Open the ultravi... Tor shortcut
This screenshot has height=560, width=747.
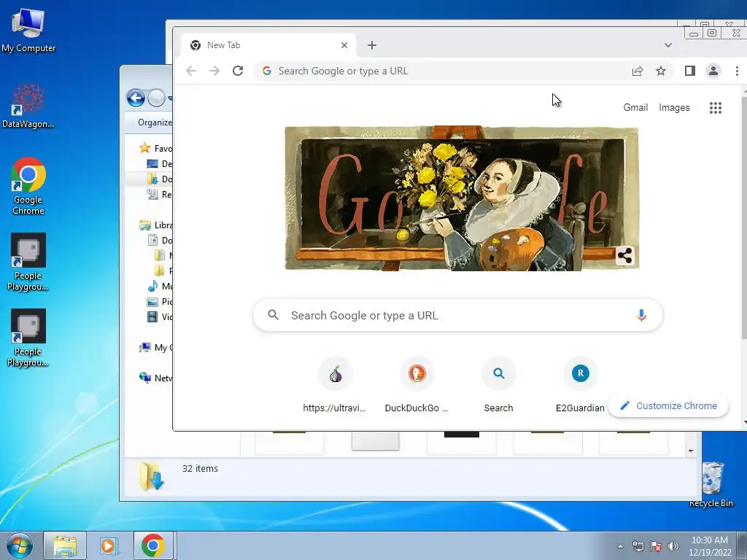pyautogui.click(x=335, y=385)
